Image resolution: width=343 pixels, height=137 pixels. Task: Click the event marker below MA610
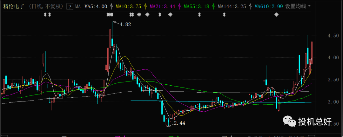pos(277,15)
